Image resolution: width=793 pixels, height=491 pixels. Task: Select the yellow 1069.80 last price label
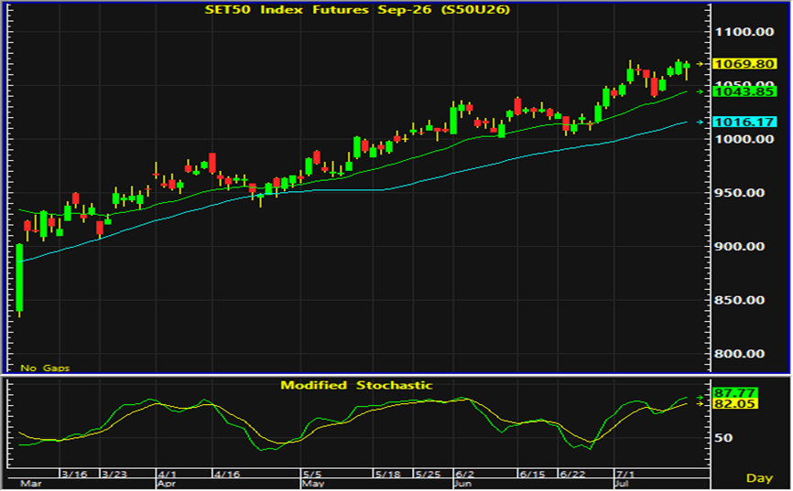[x=744, y=64]
